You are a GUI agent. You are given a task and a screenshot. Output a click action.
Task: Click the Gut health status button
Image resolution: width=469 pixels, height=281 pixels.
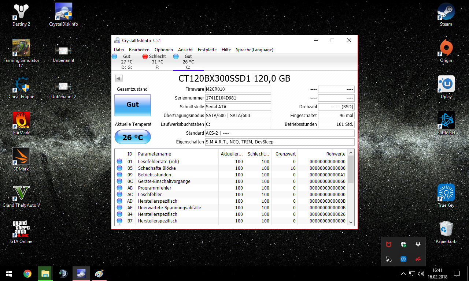pyautogui.click(x=133, y=105)
